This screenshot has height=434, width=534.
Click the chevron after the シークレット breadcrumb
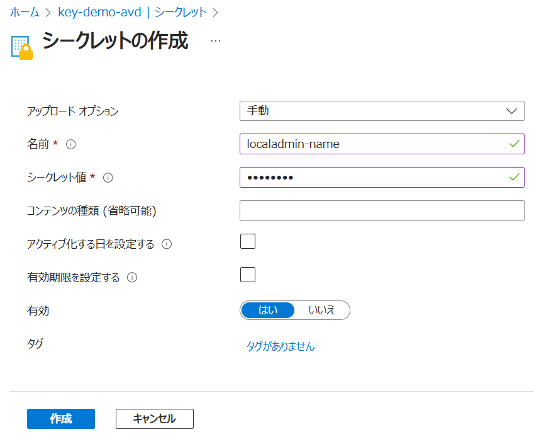click(215, 12)
